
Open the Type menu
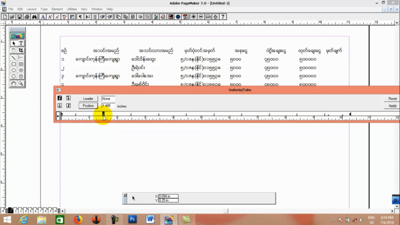44,9
